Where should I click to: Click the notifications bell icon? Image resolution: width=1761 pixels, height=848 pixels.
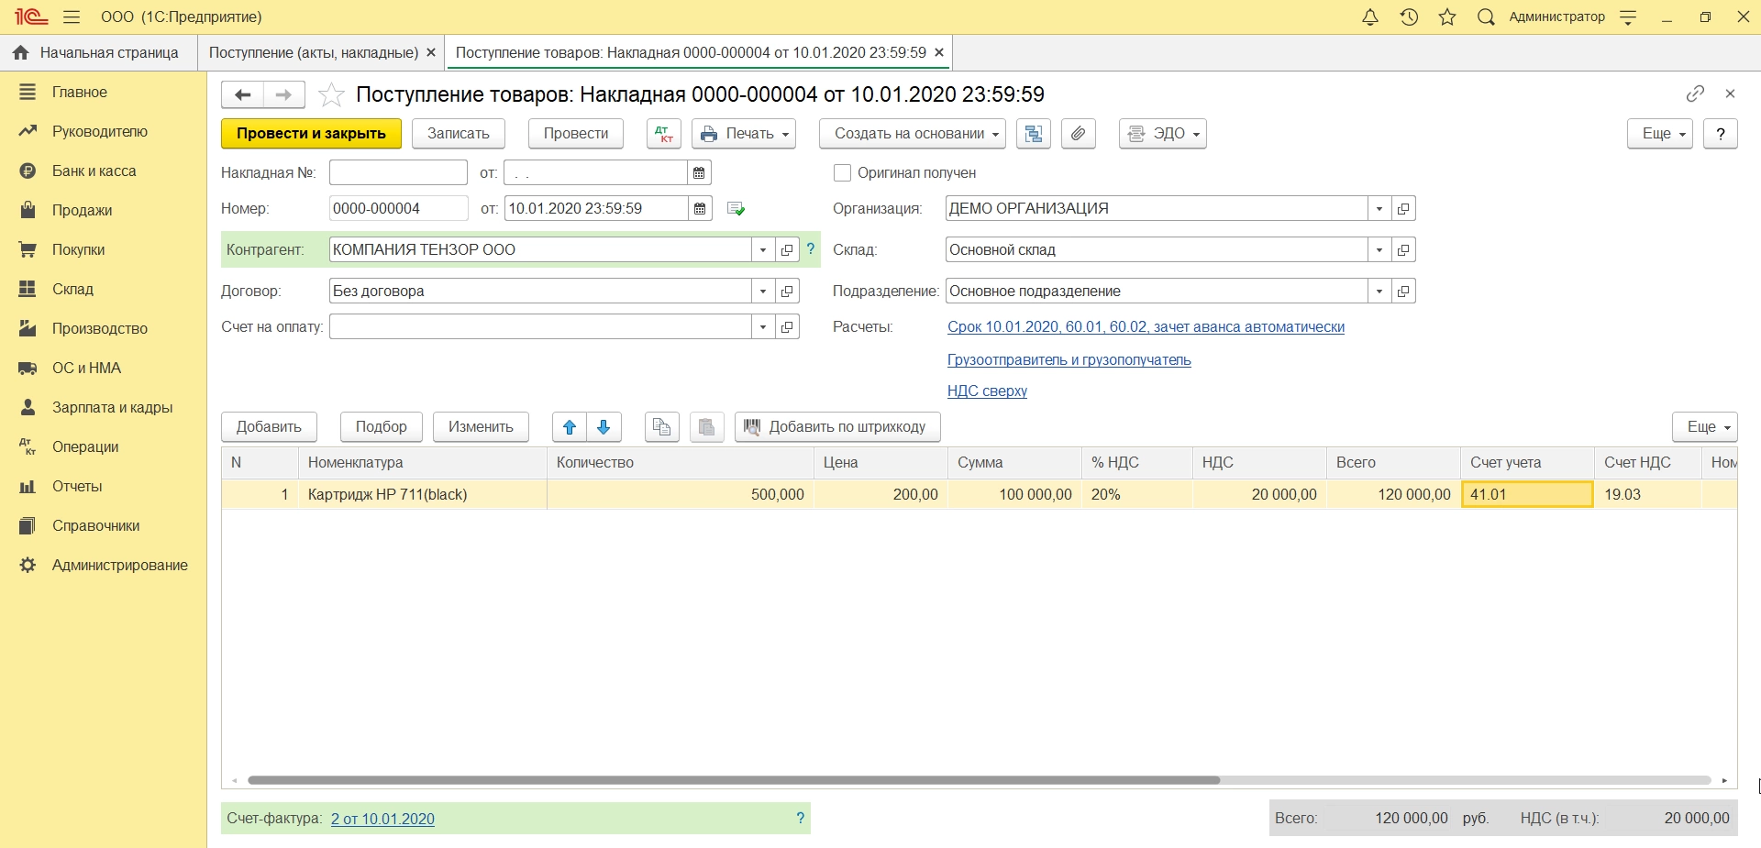click(1370, 17)
